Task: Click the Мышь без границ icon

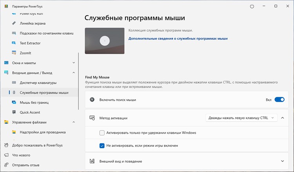Action: [x=14, y=102]
